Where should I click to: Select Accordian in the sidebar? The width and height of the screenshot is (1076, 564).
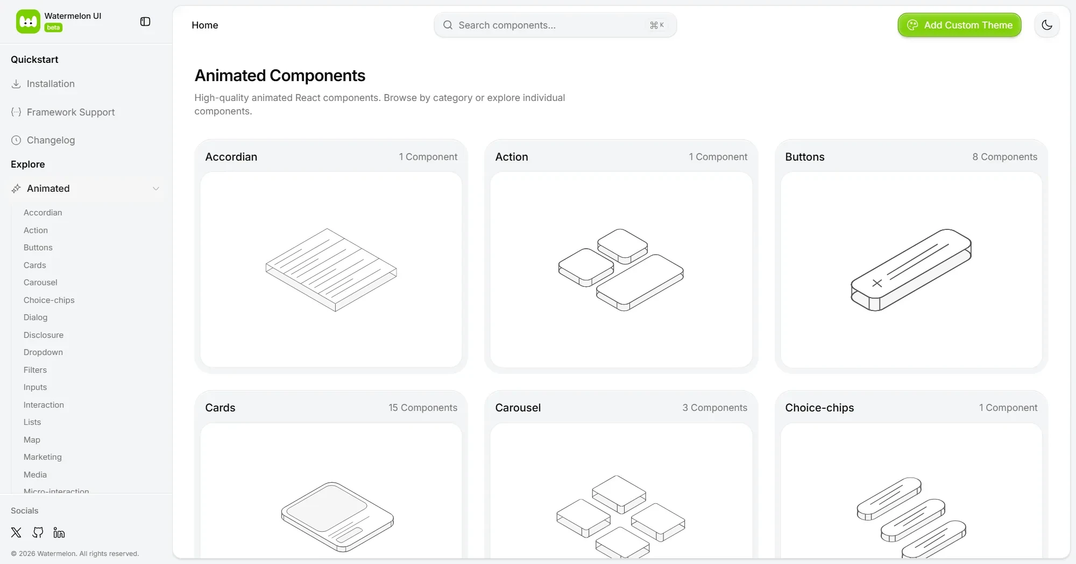[x=43, y=213]
